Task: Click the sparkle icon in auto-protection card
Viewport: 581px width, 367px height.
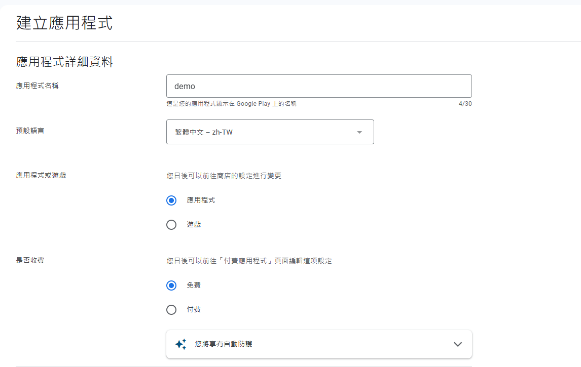Action: click(x=181, y=344)
